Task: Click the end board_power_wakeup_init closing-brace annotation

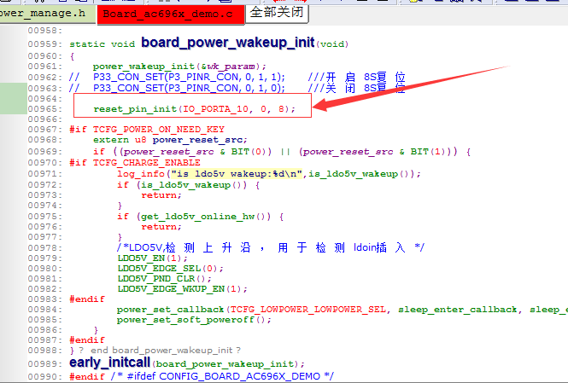Action: [155, 350]
